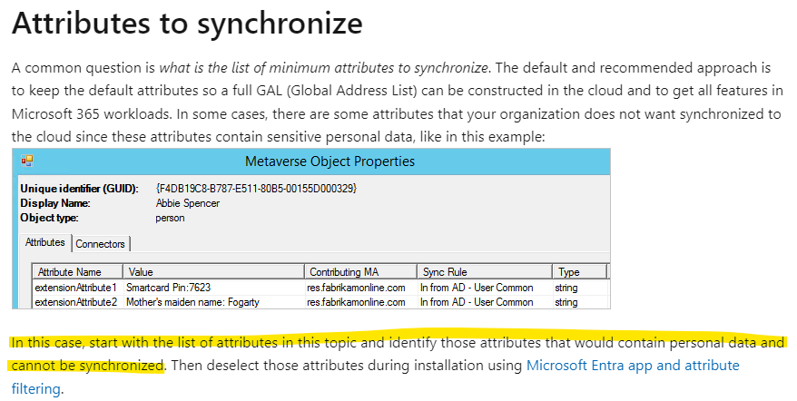
Task: Click the GUID value text
Action: 257,189
